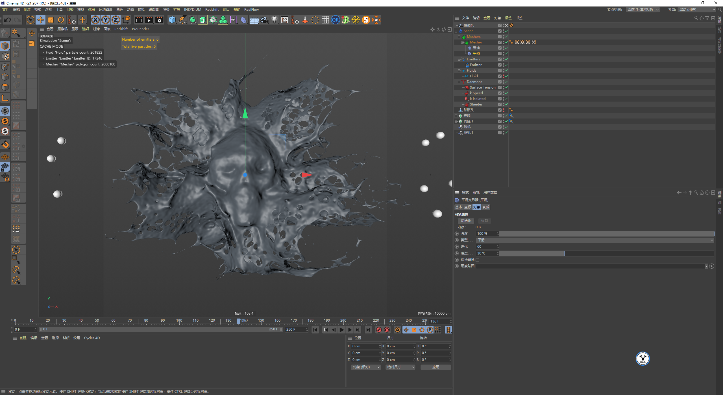
Task: Collapse the Meshers group expander
Action: point(459,37)
